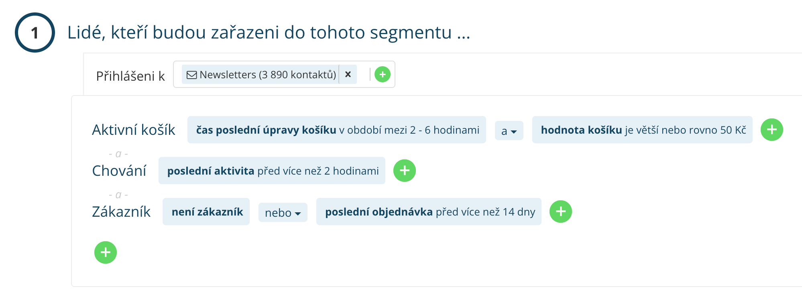This screenshot has width=802, height=297.
Task: Expand the dropdown arrow next to 'a'
Action: click(x=515, y=131)
